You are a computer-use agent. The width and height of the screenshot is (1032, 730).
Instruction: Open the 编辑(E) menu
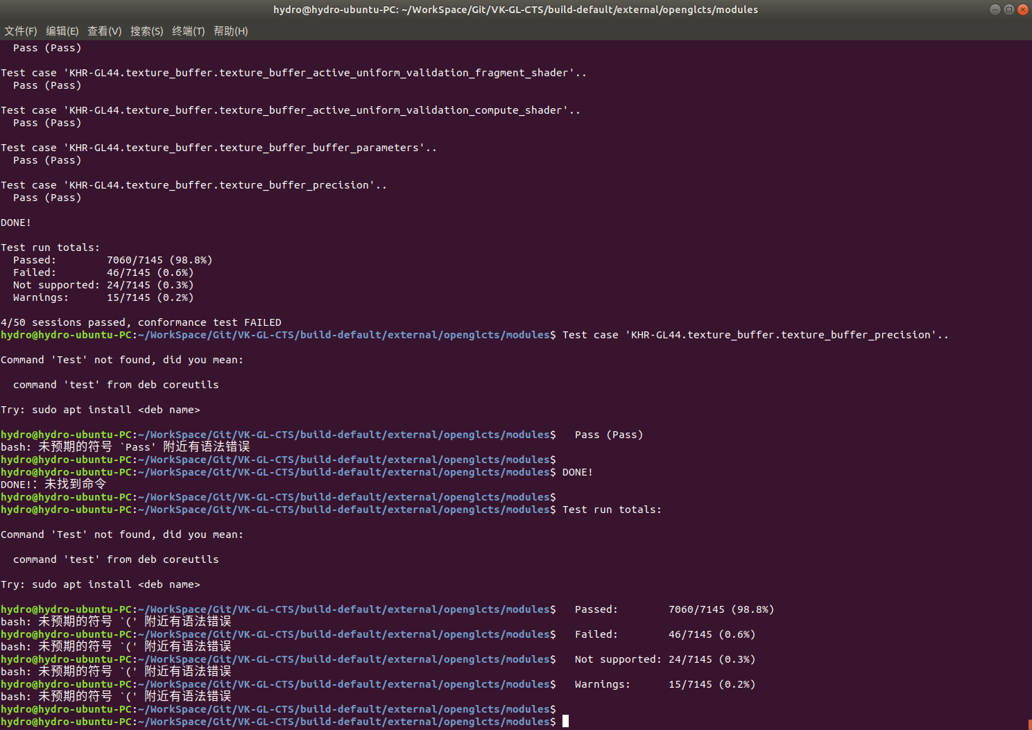click(x=62, y=31)
